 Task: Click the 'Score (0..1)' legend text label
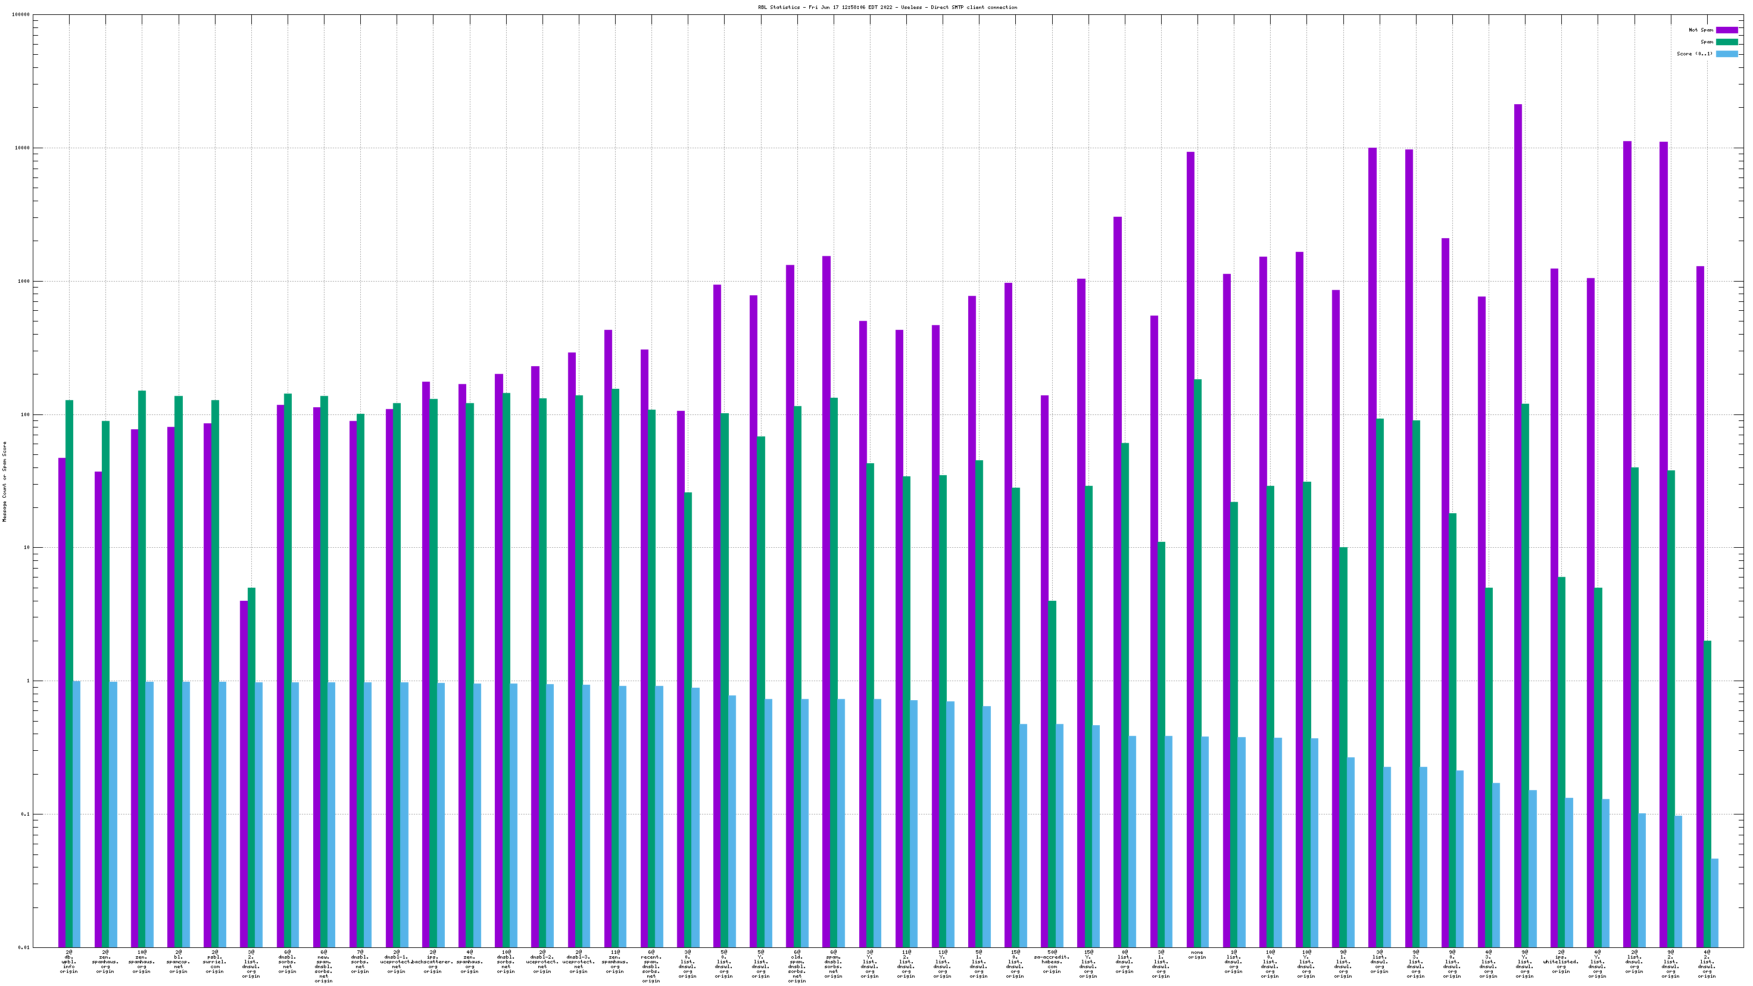[1695, 54]
